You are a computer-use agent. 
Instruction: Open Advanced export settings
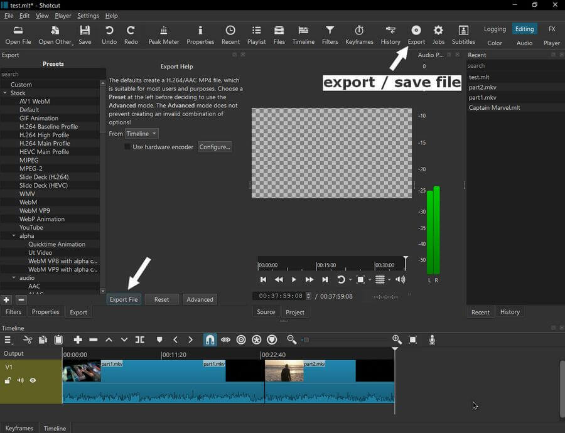coord(200,299)
